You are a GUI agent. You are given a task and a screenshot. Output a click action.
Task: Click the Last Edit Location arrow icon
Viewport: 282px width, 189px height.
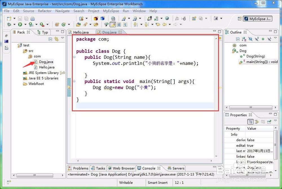pyautogui.click(x=158, y=24)
